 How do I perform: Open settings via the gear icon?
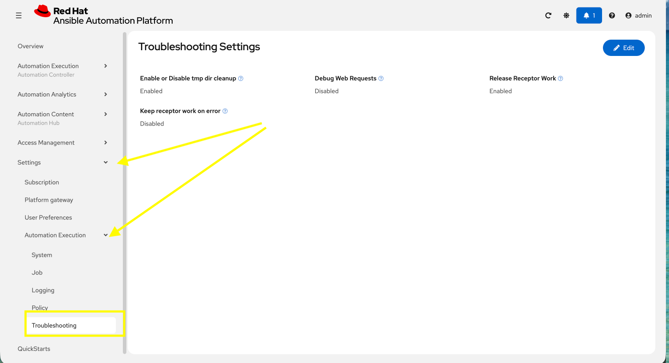point(566,15)
